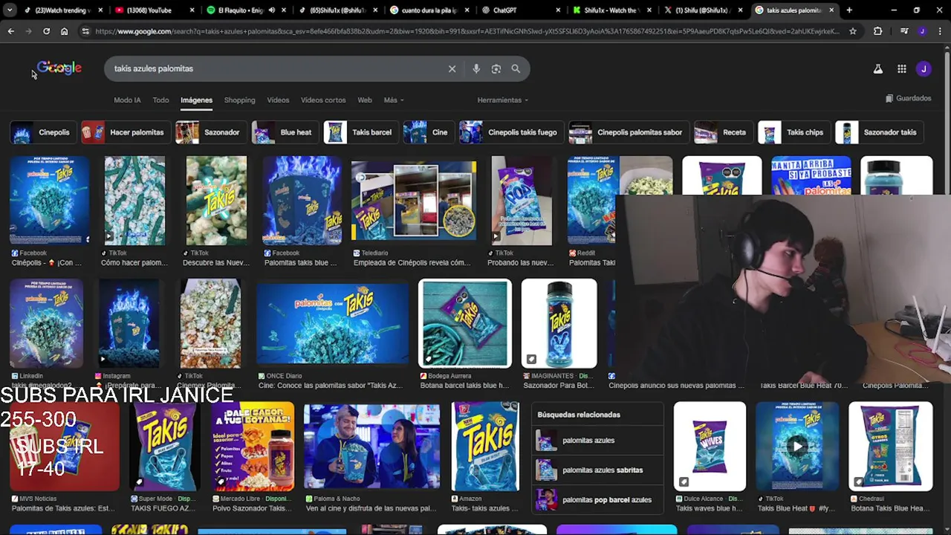
Task: Open Mercado Libre Polvo Sazonador image
Action: (253, 447)
